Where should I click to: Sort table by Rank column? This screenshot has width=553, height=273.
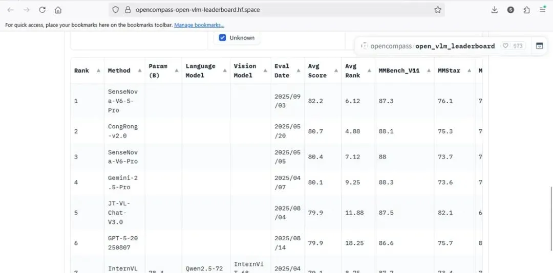[x=98, y=71]
